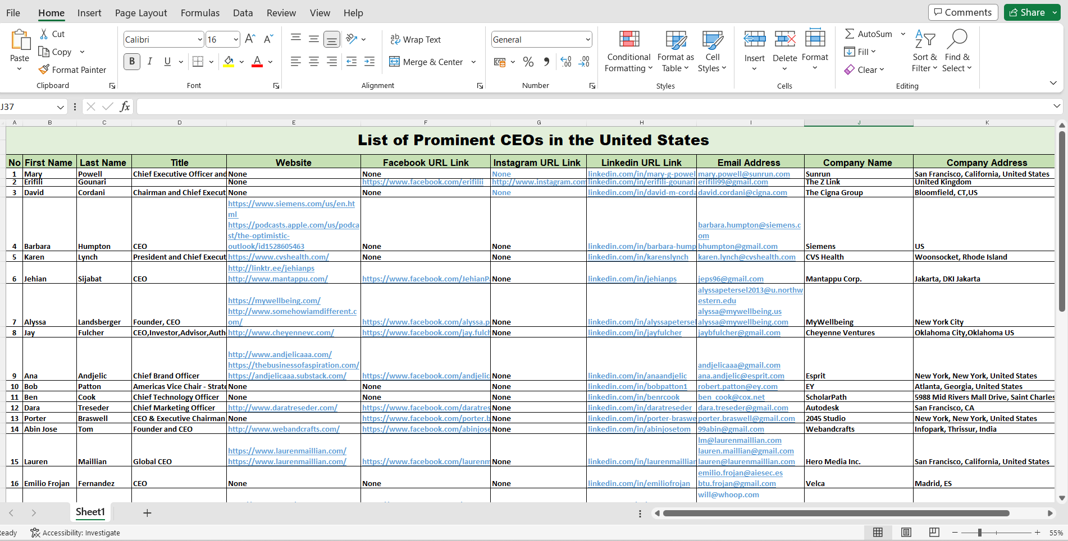Copy selection using the Copy icon
This screenshot has height=541, width=1068.
44,52
